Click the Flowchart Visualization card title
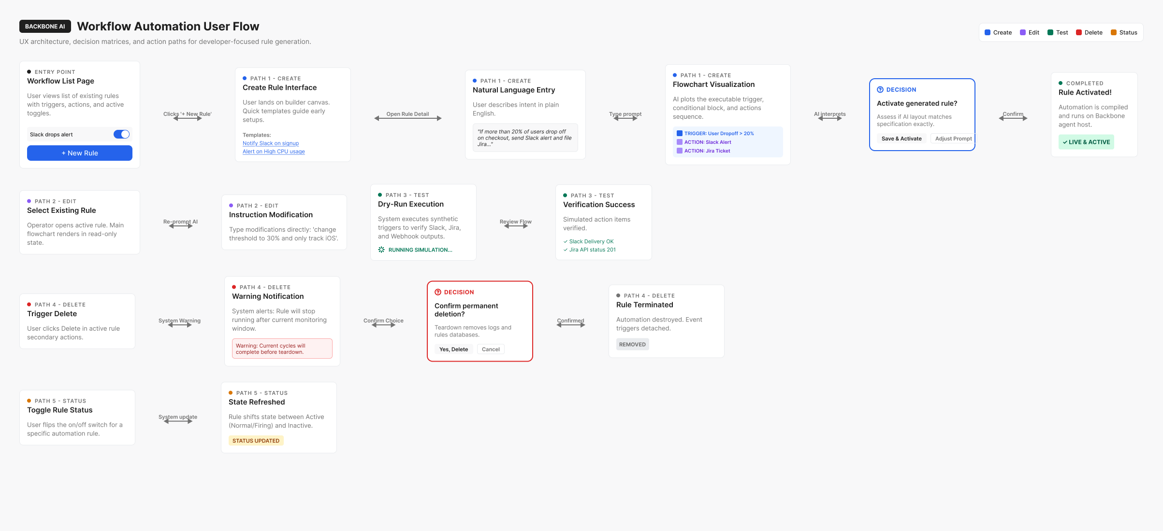Screen dimensions: 1163x531 [x=713, y=84]
